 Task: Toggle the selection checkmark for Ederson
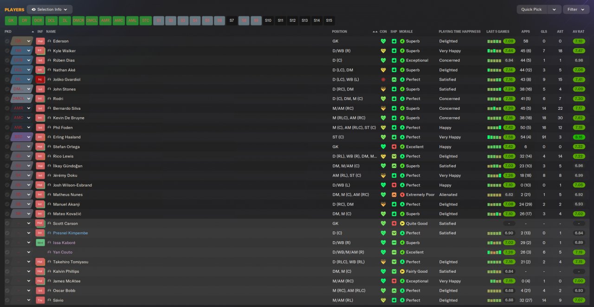tap(7, 41)
